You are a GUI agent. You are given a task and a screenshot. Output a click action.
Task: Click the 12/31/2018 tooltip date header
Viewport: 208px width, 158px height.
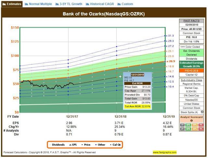[x=137, y=75]
